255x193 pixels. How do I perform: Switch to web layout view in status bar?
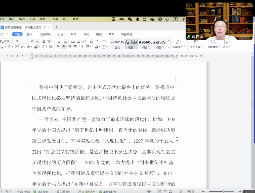click(x=171, y=191)
